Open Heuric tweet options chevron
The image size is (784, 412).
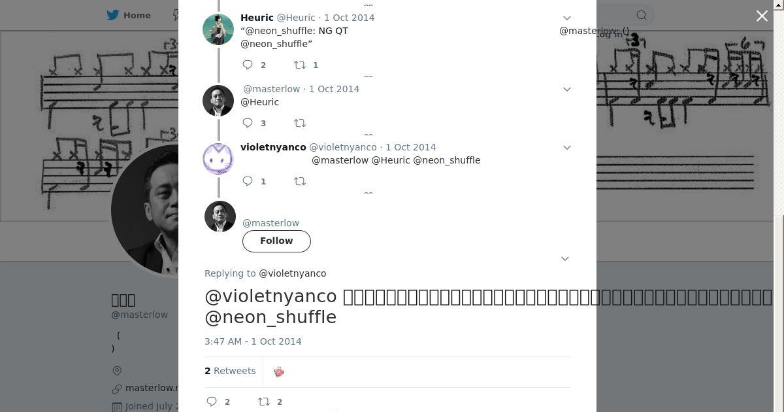[x=567, y=18]
